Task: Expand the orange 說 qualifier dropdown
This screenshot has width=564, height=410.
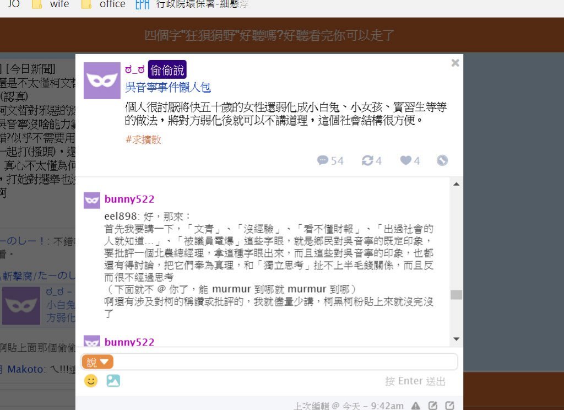Action: click(x=97, y=362)
